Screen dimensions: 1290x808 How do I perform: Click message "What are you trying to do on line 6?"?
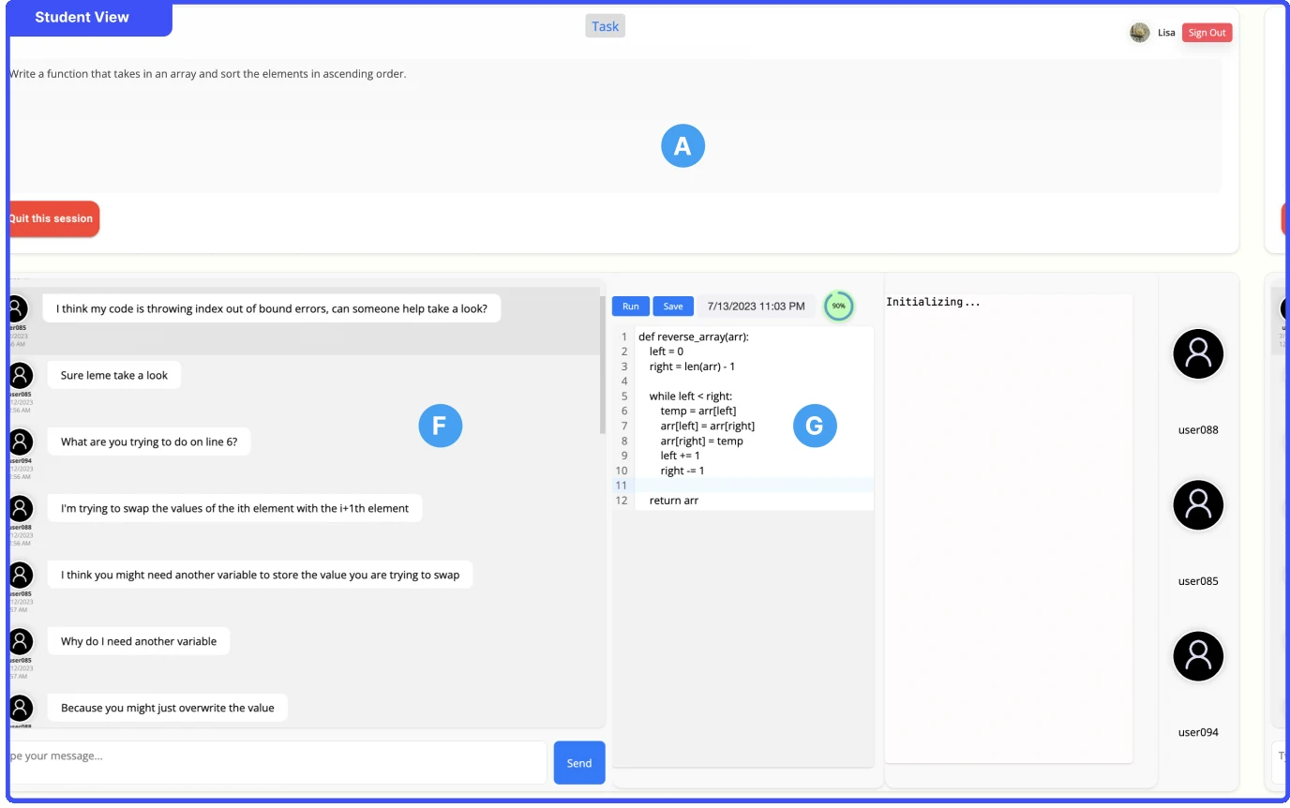tap(149, 441)
